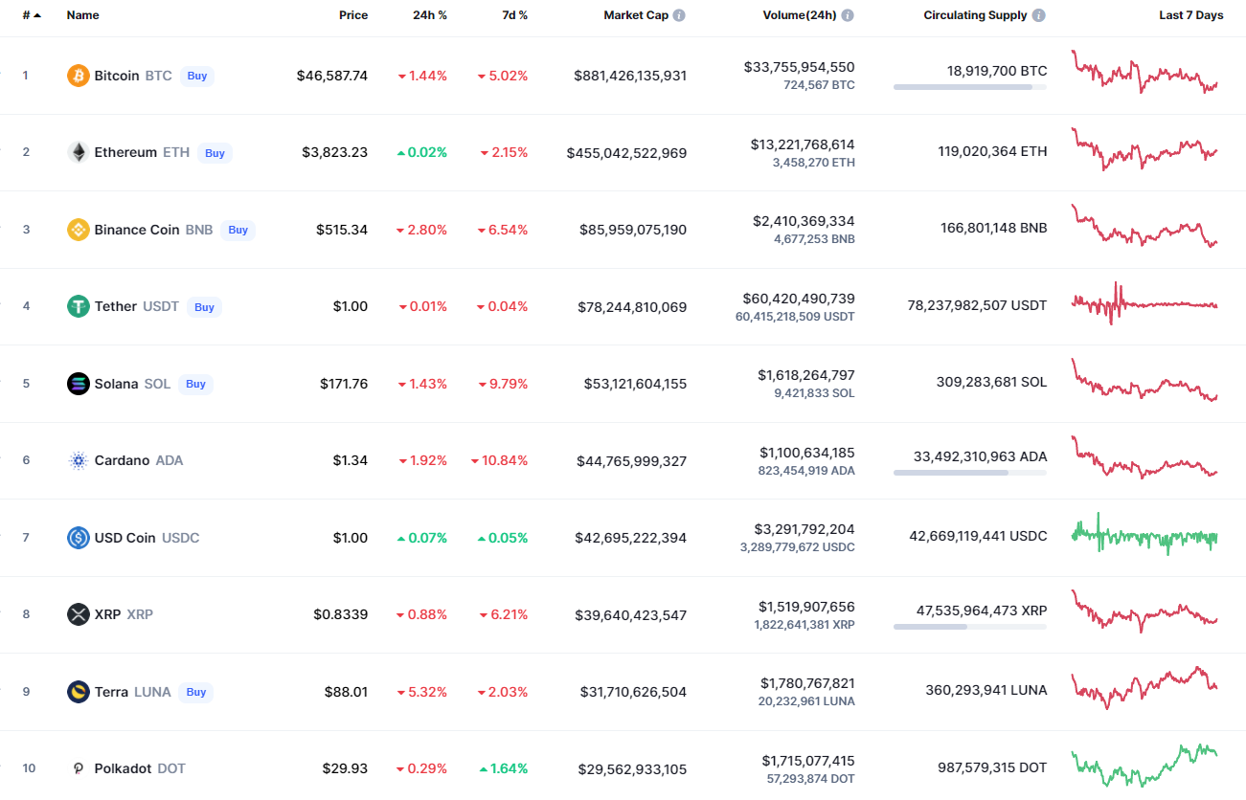Open the XRP coin page link
1246x800 pixels.
(108, 614)
